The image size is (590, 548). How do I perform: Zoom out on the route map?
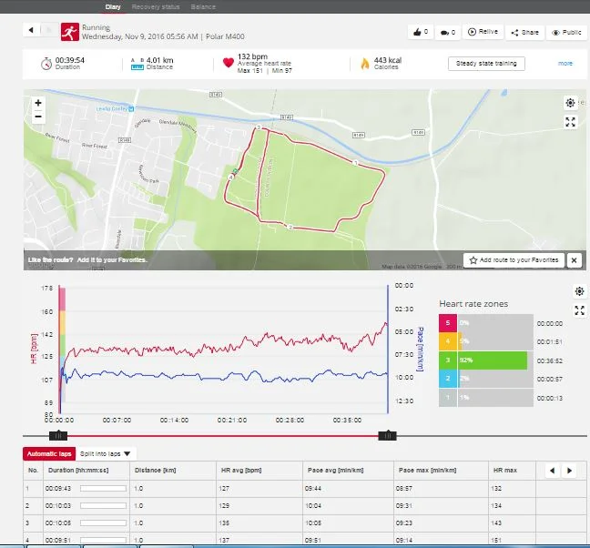(x=38, y=117)
